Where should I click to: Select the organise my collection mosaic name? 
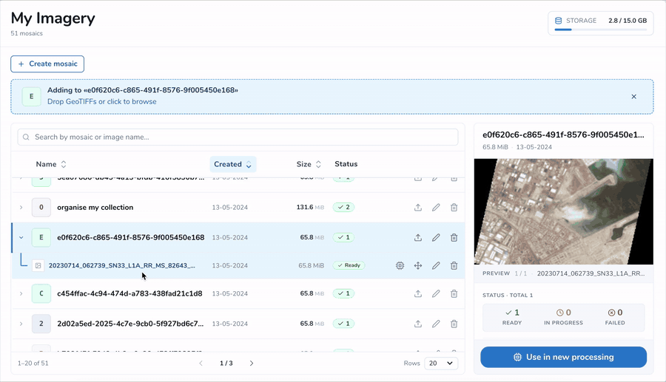point(95,208)
